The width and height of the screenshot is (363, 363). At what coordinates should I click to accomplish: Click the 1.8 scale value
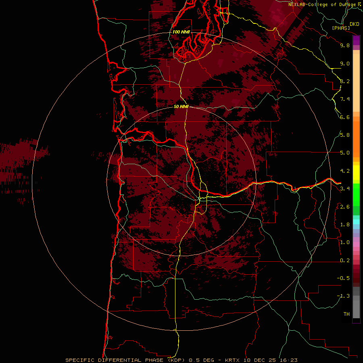345,225
